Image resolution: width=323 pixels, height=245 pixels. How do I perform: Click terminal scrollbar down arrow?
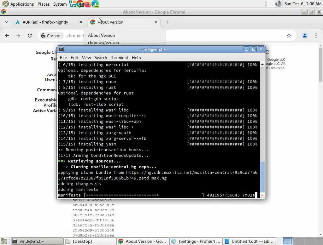(262, 196)
